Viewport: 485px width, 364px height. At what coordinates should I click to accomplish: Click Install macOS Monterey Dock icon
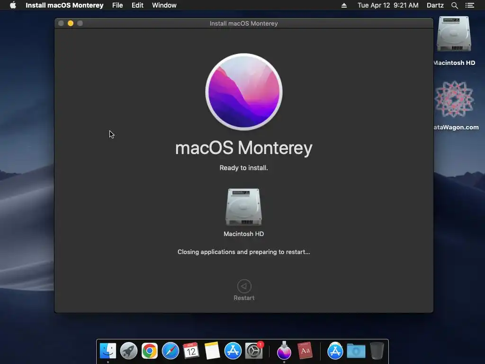tap(284, 351)
